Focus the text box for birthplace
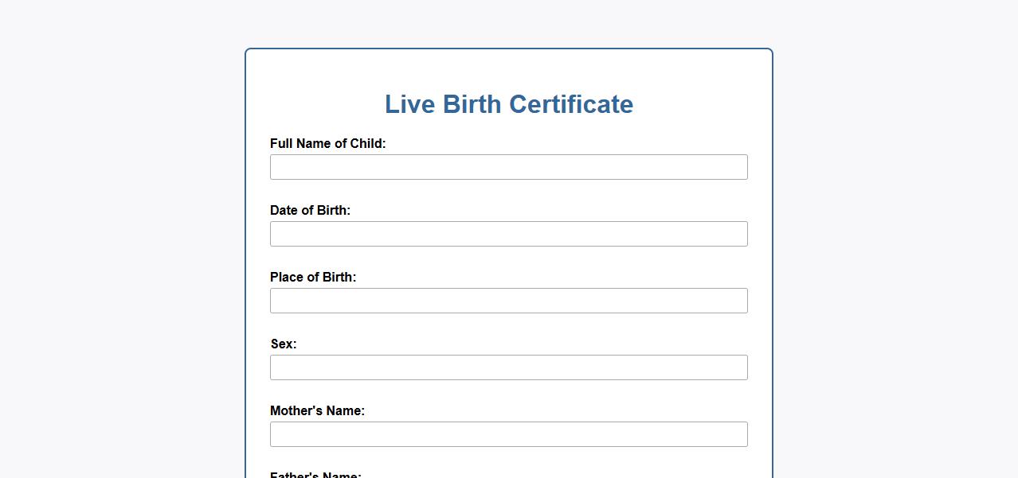The height and width of the screenshot is (478, 1018). click(x=508, y=301)
